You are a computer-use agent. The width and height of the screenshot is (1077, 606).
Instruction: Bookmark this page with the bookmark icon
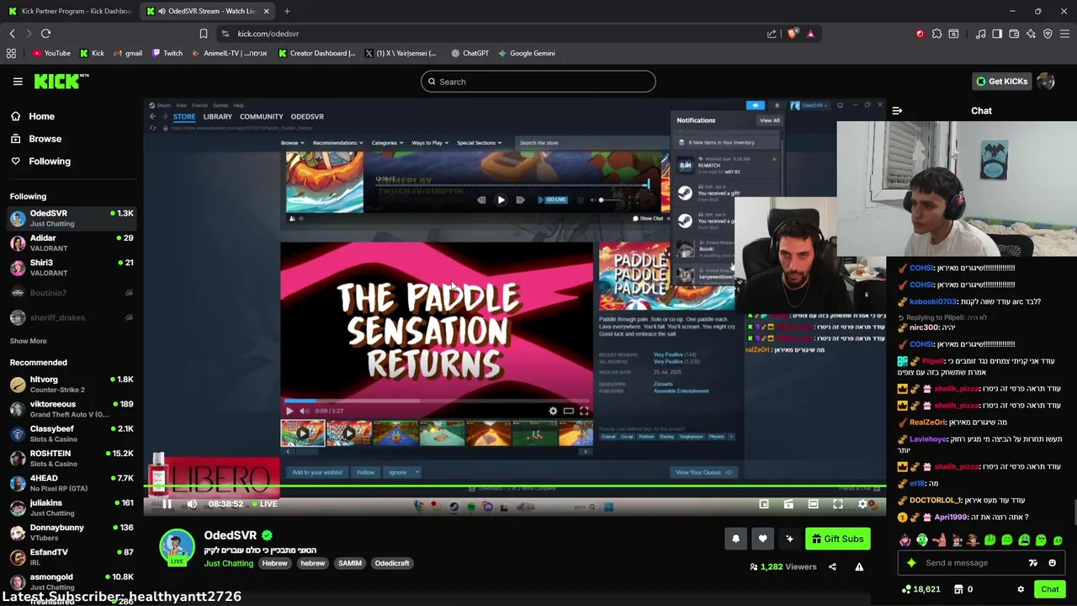tap(203, 34)
